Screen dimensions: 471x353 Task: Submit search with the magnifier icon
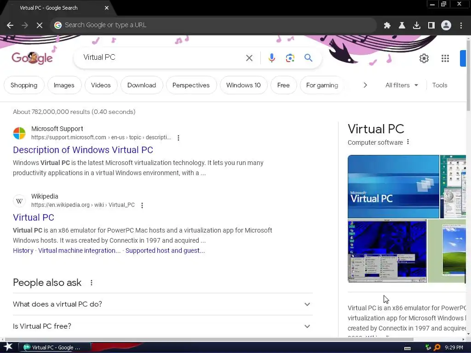click(x=308, y=57)
